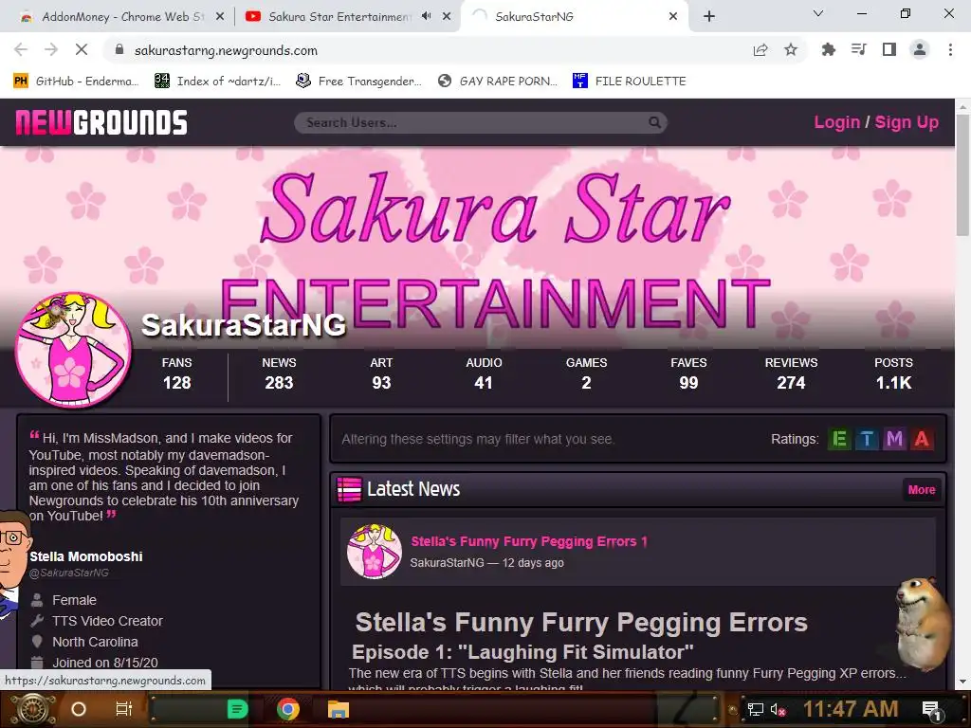Expand the tab search chevron
Viewport: 971px width, 728px height.
818,13
